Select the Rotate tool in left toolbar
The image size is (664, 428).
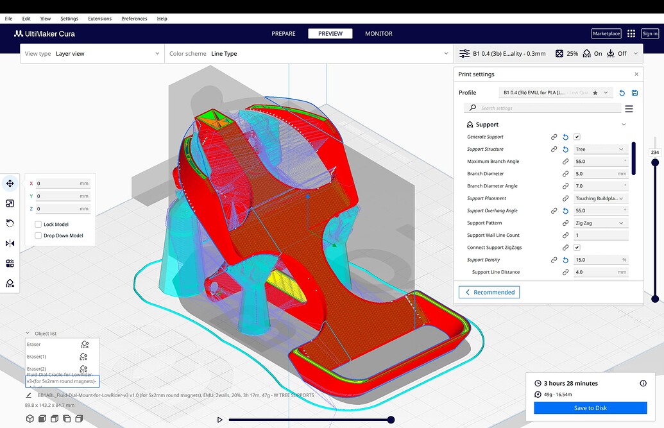10,223
